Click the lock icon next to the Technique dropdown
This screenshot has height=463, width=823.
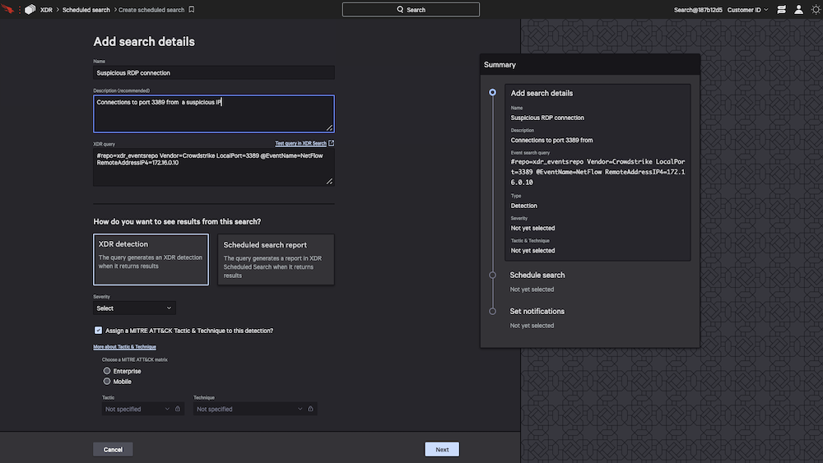tap(311, 409)
